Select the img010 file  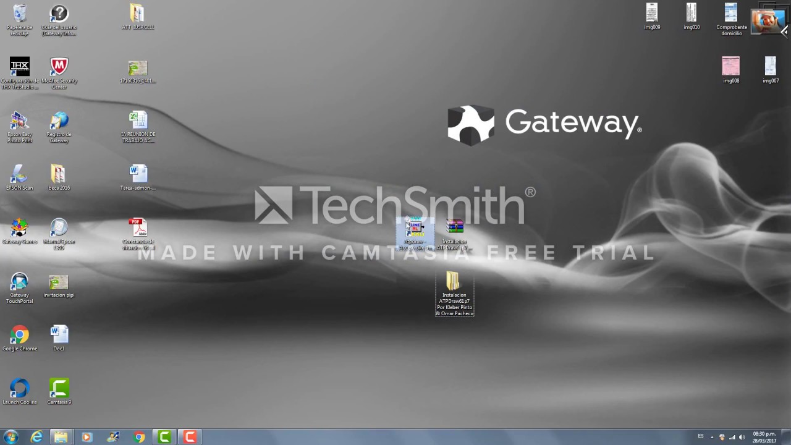pos(692,17)
